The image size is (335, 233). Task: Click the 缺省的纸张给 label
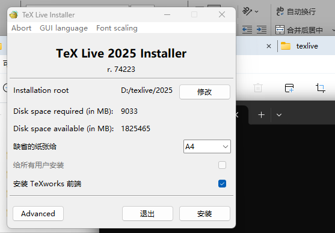coord(35,147)
